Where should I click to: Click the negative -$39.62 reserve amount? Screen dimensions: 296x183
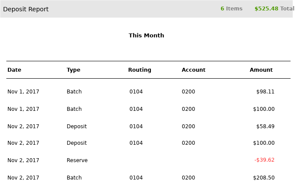[x=264, y=160]
